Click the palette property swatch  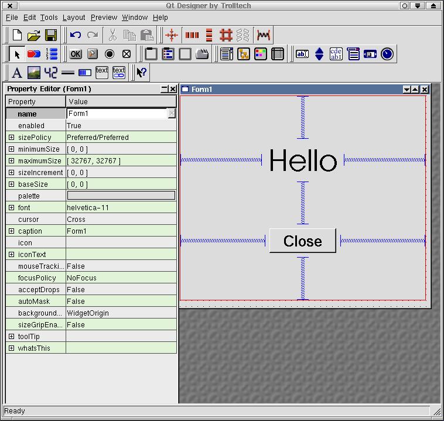(x=121, y=196)
